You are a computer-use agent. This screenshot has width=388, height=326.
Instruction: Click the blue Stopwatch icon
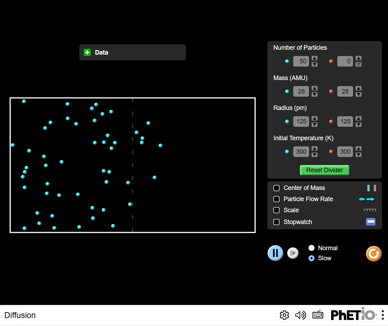(371, 222)
